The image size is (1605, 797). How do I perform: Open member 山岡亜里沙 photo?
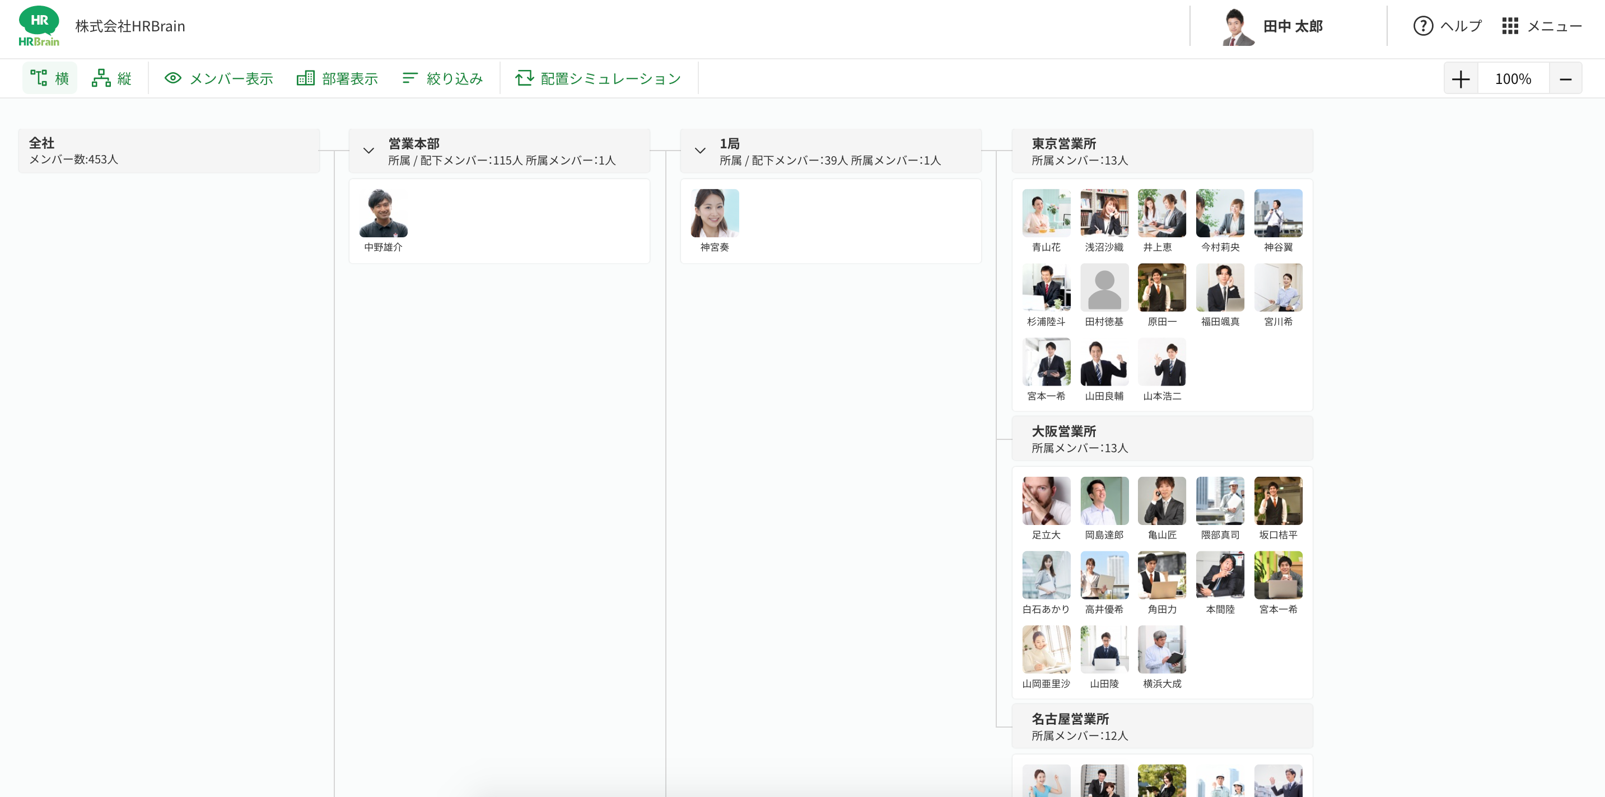click(x=1046, y=649)
